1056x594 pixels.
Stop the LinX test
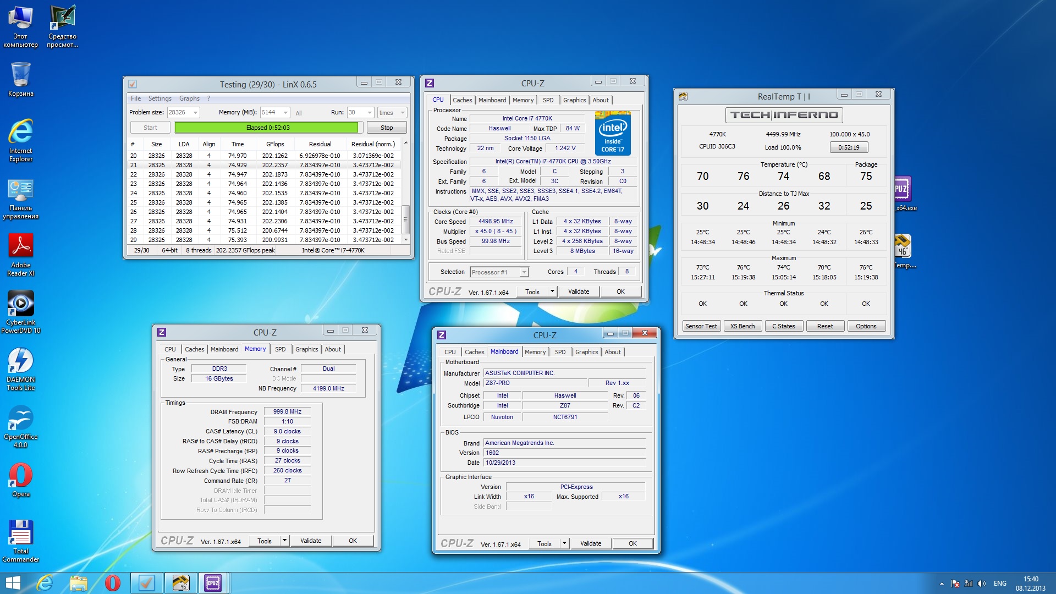pos(387,128)
